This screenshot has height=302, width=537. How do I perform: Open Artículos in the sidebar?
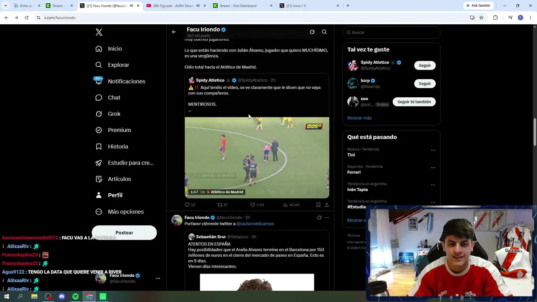click(x=113, y=179)
